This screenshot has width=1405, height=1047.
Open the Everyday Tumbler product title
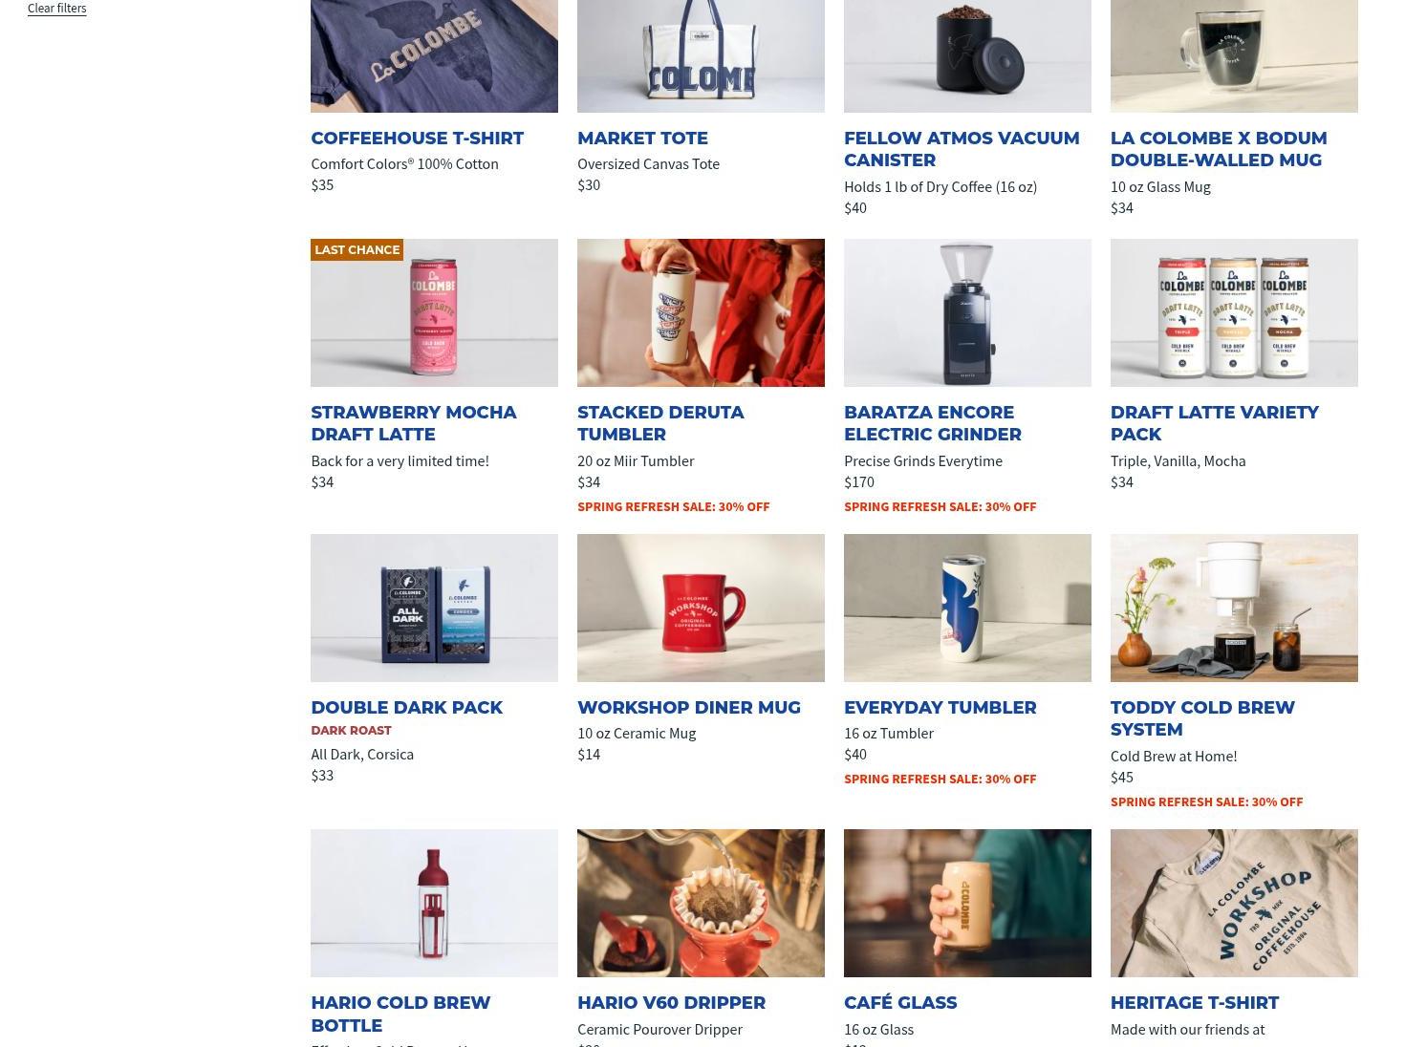point(940,708)
